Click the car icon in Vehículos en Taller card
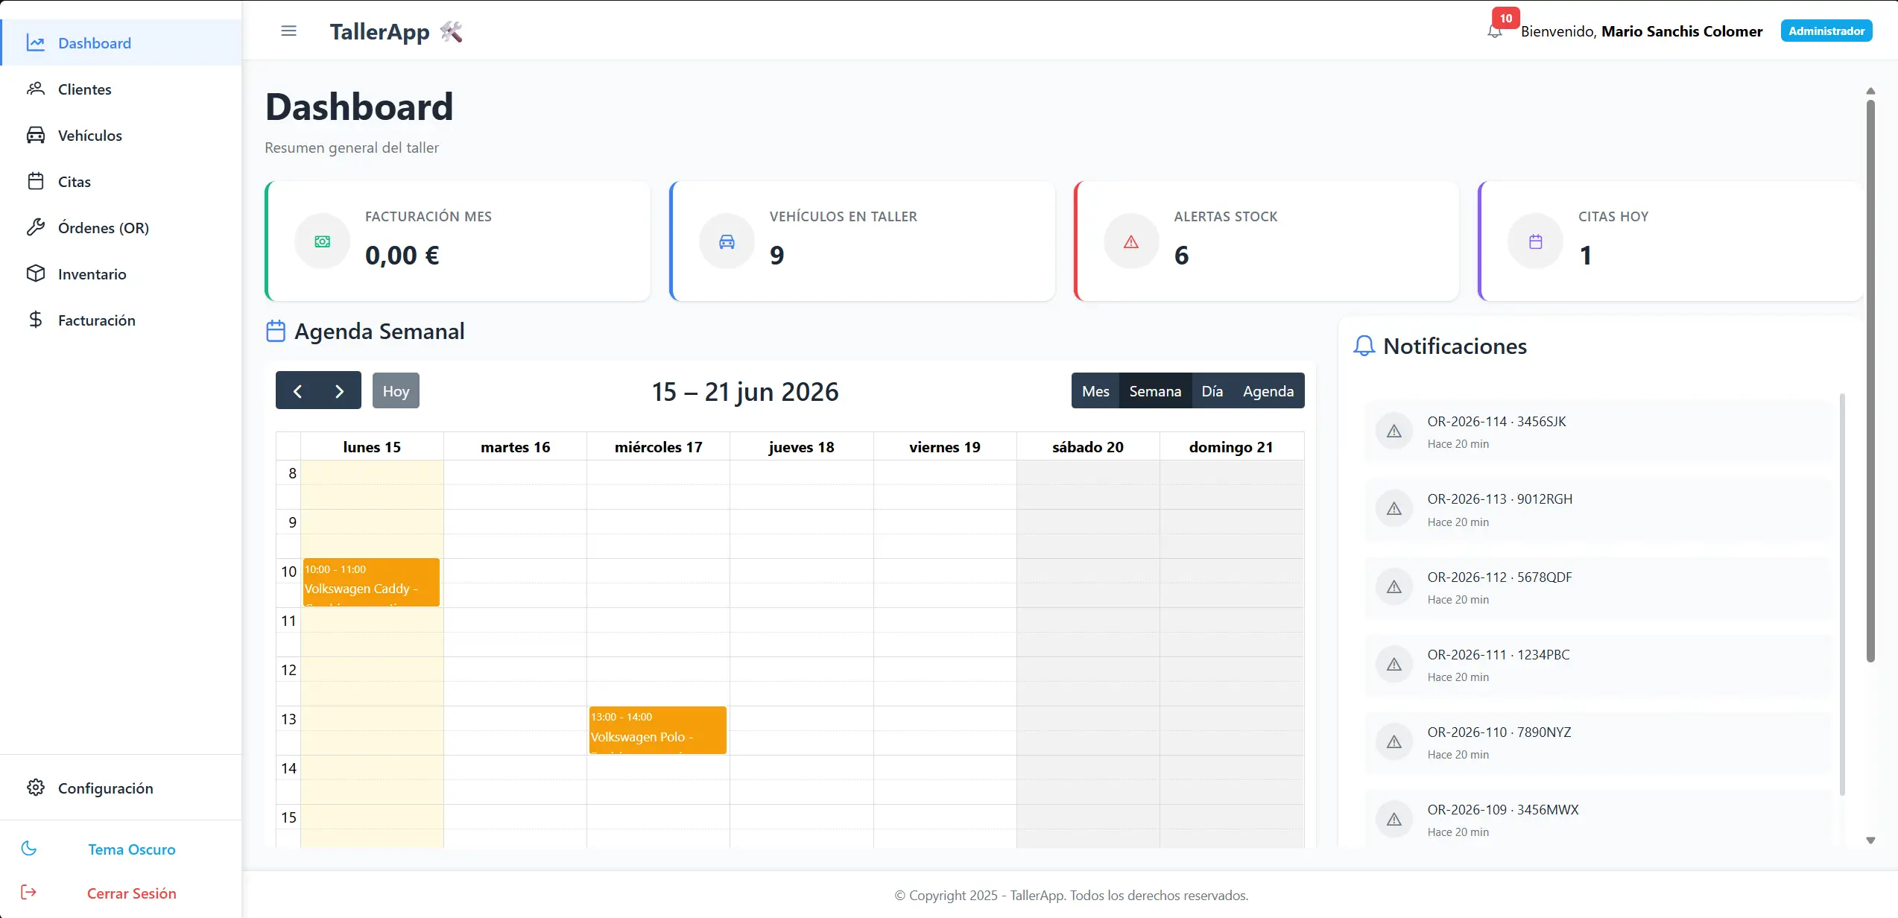The height and width of the screenshot is (918, 1898). pos(727,241)
